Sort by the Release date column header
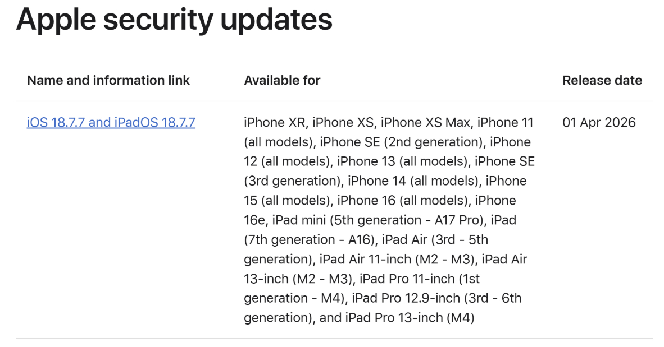664x347 pixels. pyautogui.click(x=602, y=80)
